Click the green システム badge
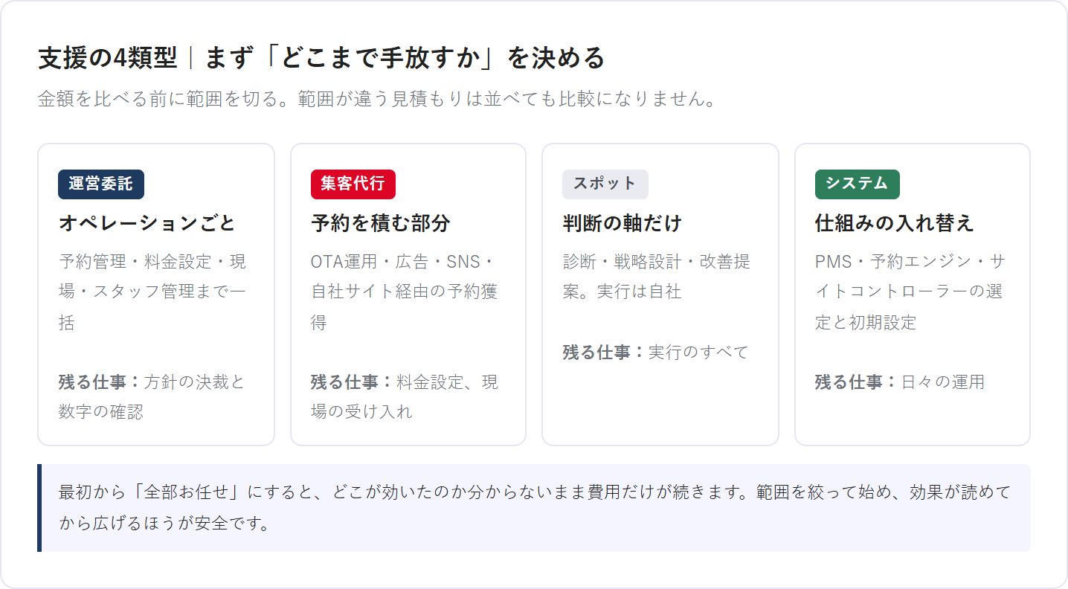The height and width of the screenshot is (589, 1068). pyautogui.click(x=857, y=184)
